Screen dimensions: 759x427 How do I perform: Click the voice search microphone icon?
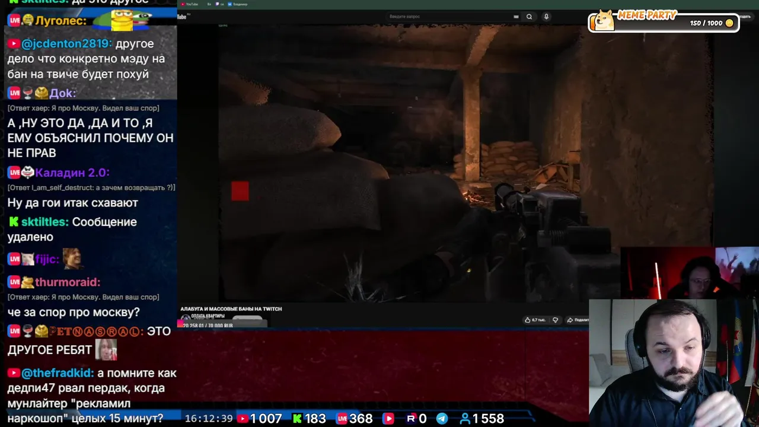coord(546,17)
